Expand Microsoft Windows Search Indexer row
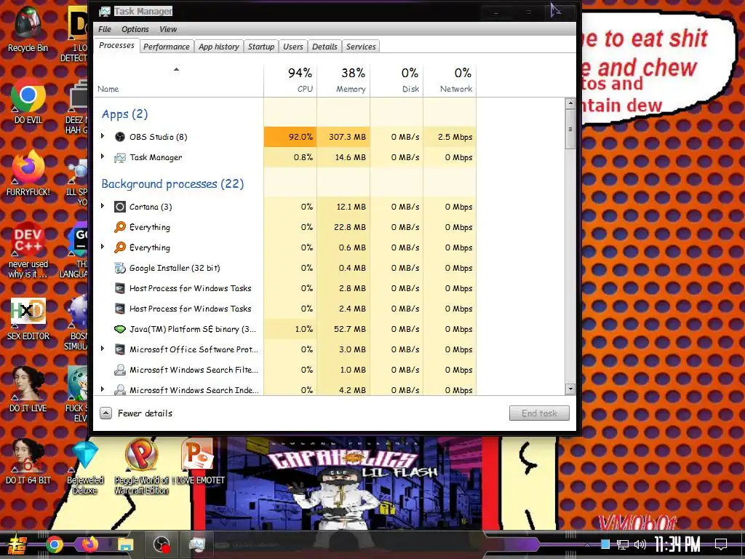 click(x=103, y=389)
